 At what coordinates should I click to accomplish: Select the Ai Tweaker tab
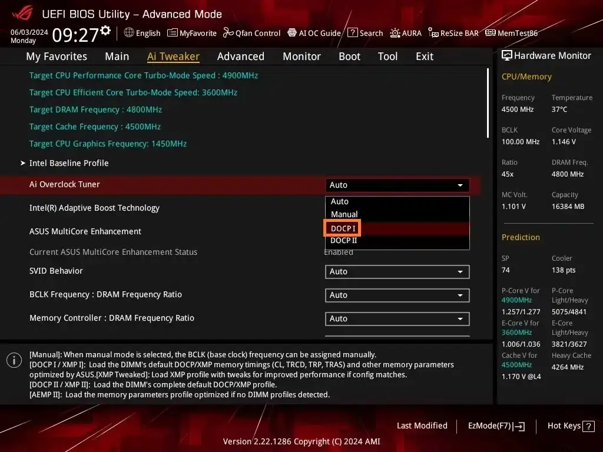tap(173, 56)
